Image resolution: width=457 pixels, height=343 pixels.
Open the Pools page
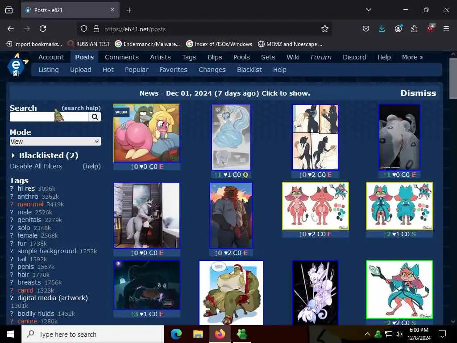[241, 57]
